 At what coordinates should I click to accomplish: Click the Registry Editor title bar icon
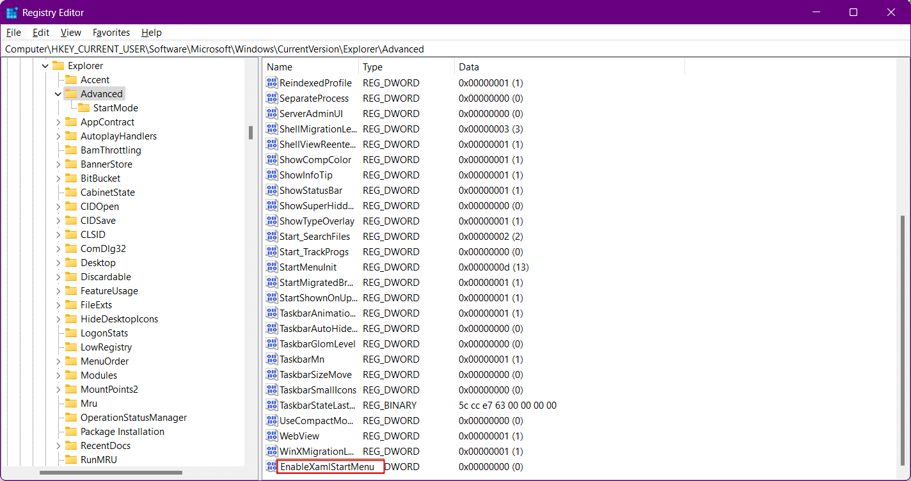pos(12,12)
